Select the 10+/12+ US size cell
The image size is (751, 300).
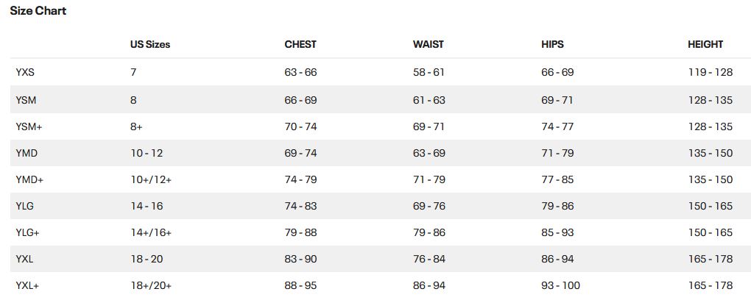[x=151, y=180]
